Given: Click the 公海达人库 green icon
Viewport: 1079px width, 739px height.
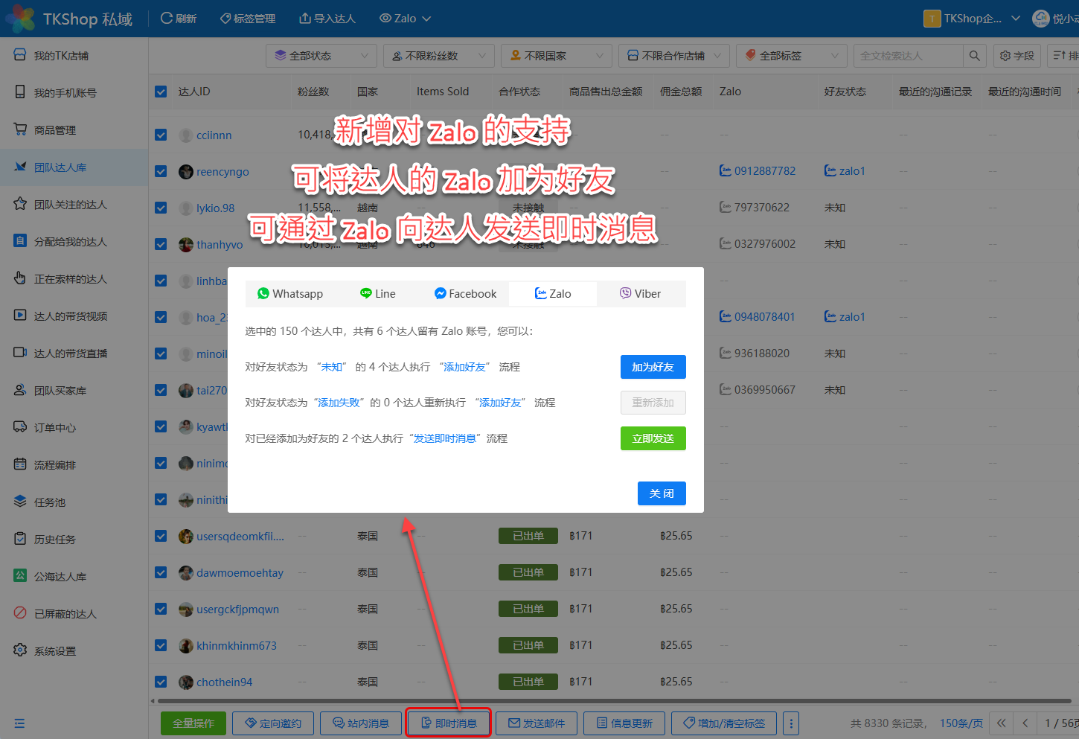Looking at the screenshot, I should pos(20,576).
